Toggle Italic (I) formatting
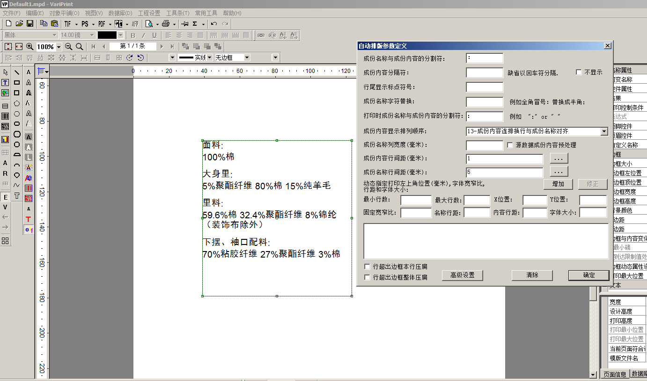 pyautogui.click(x=143, y=35)
